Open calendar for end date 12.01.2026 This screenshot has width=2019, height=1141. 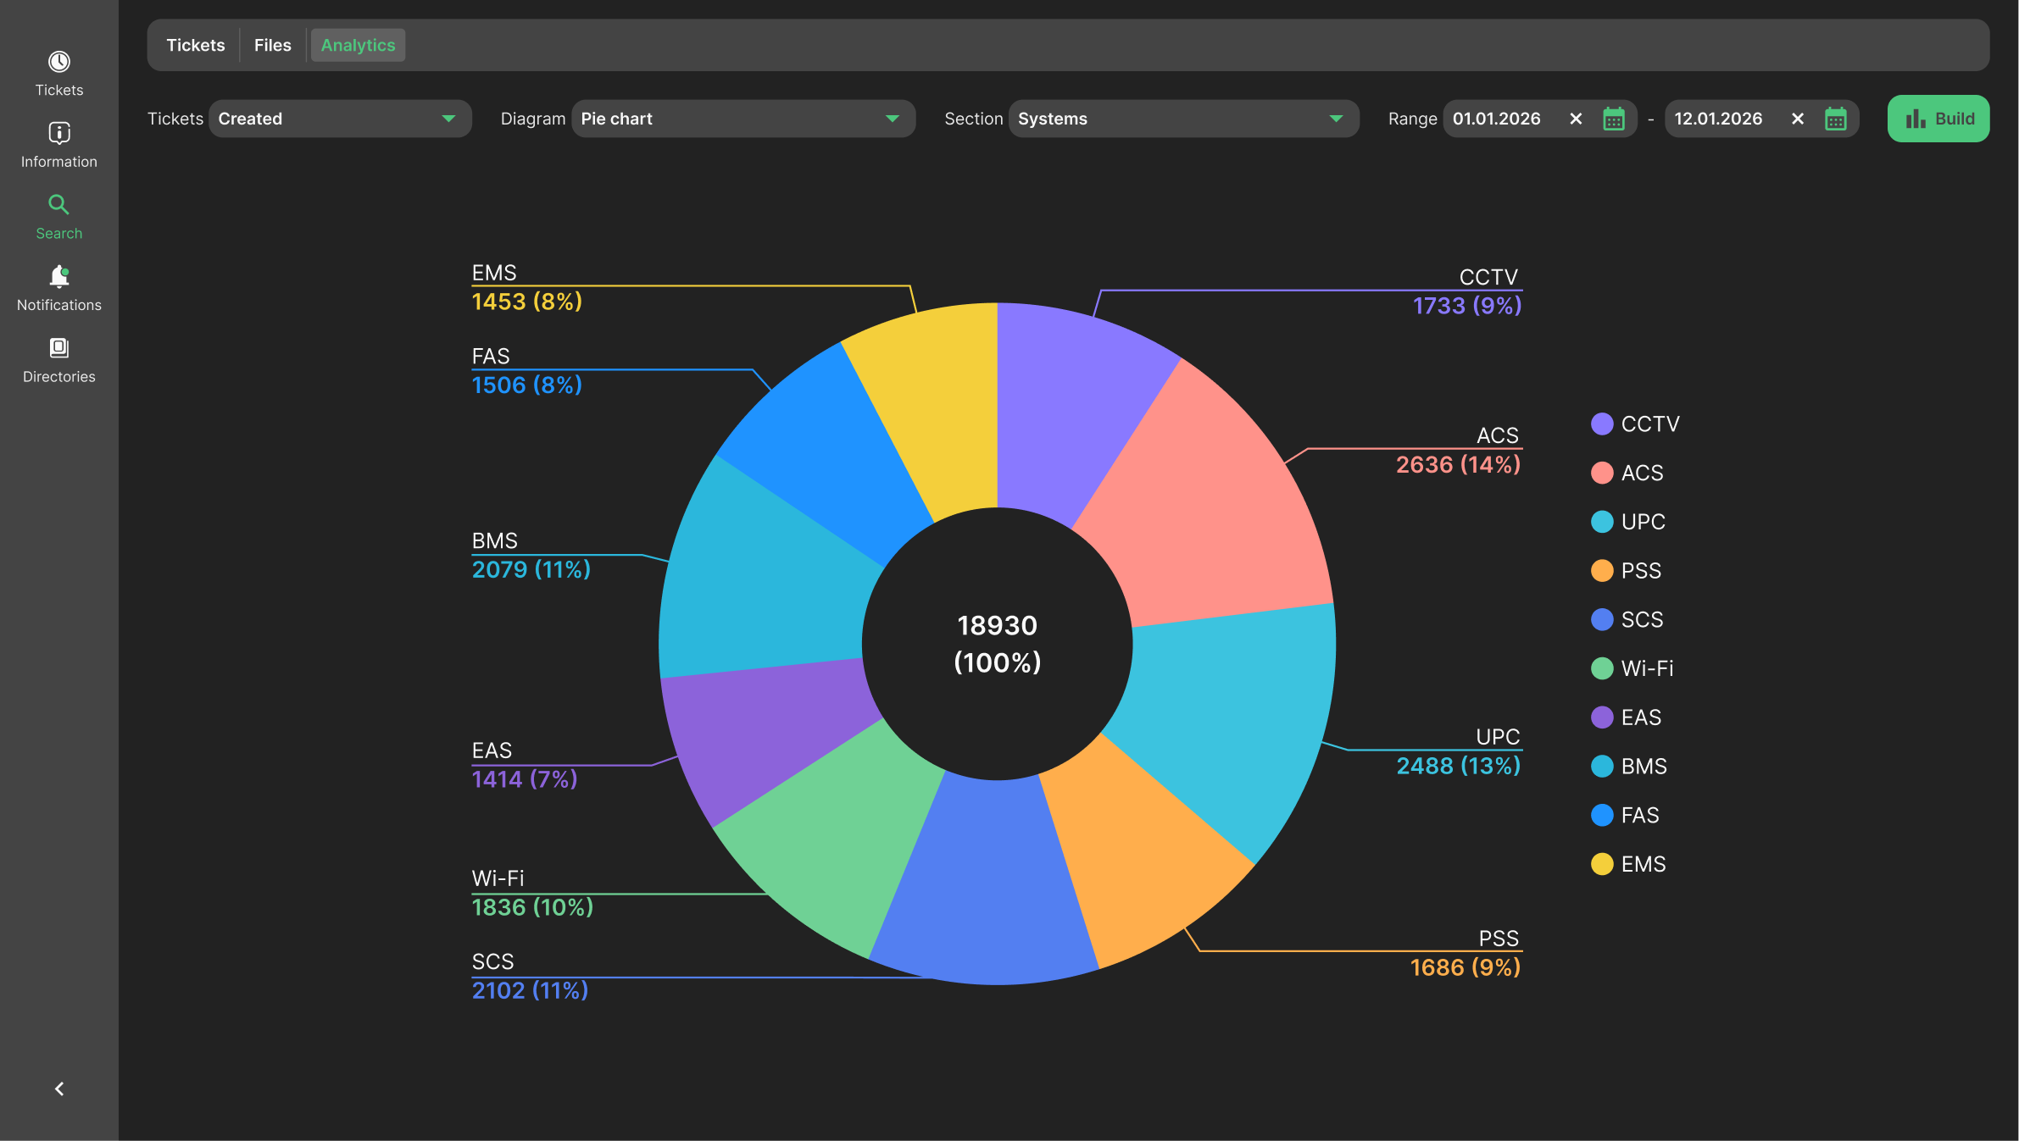[1835, 119]
